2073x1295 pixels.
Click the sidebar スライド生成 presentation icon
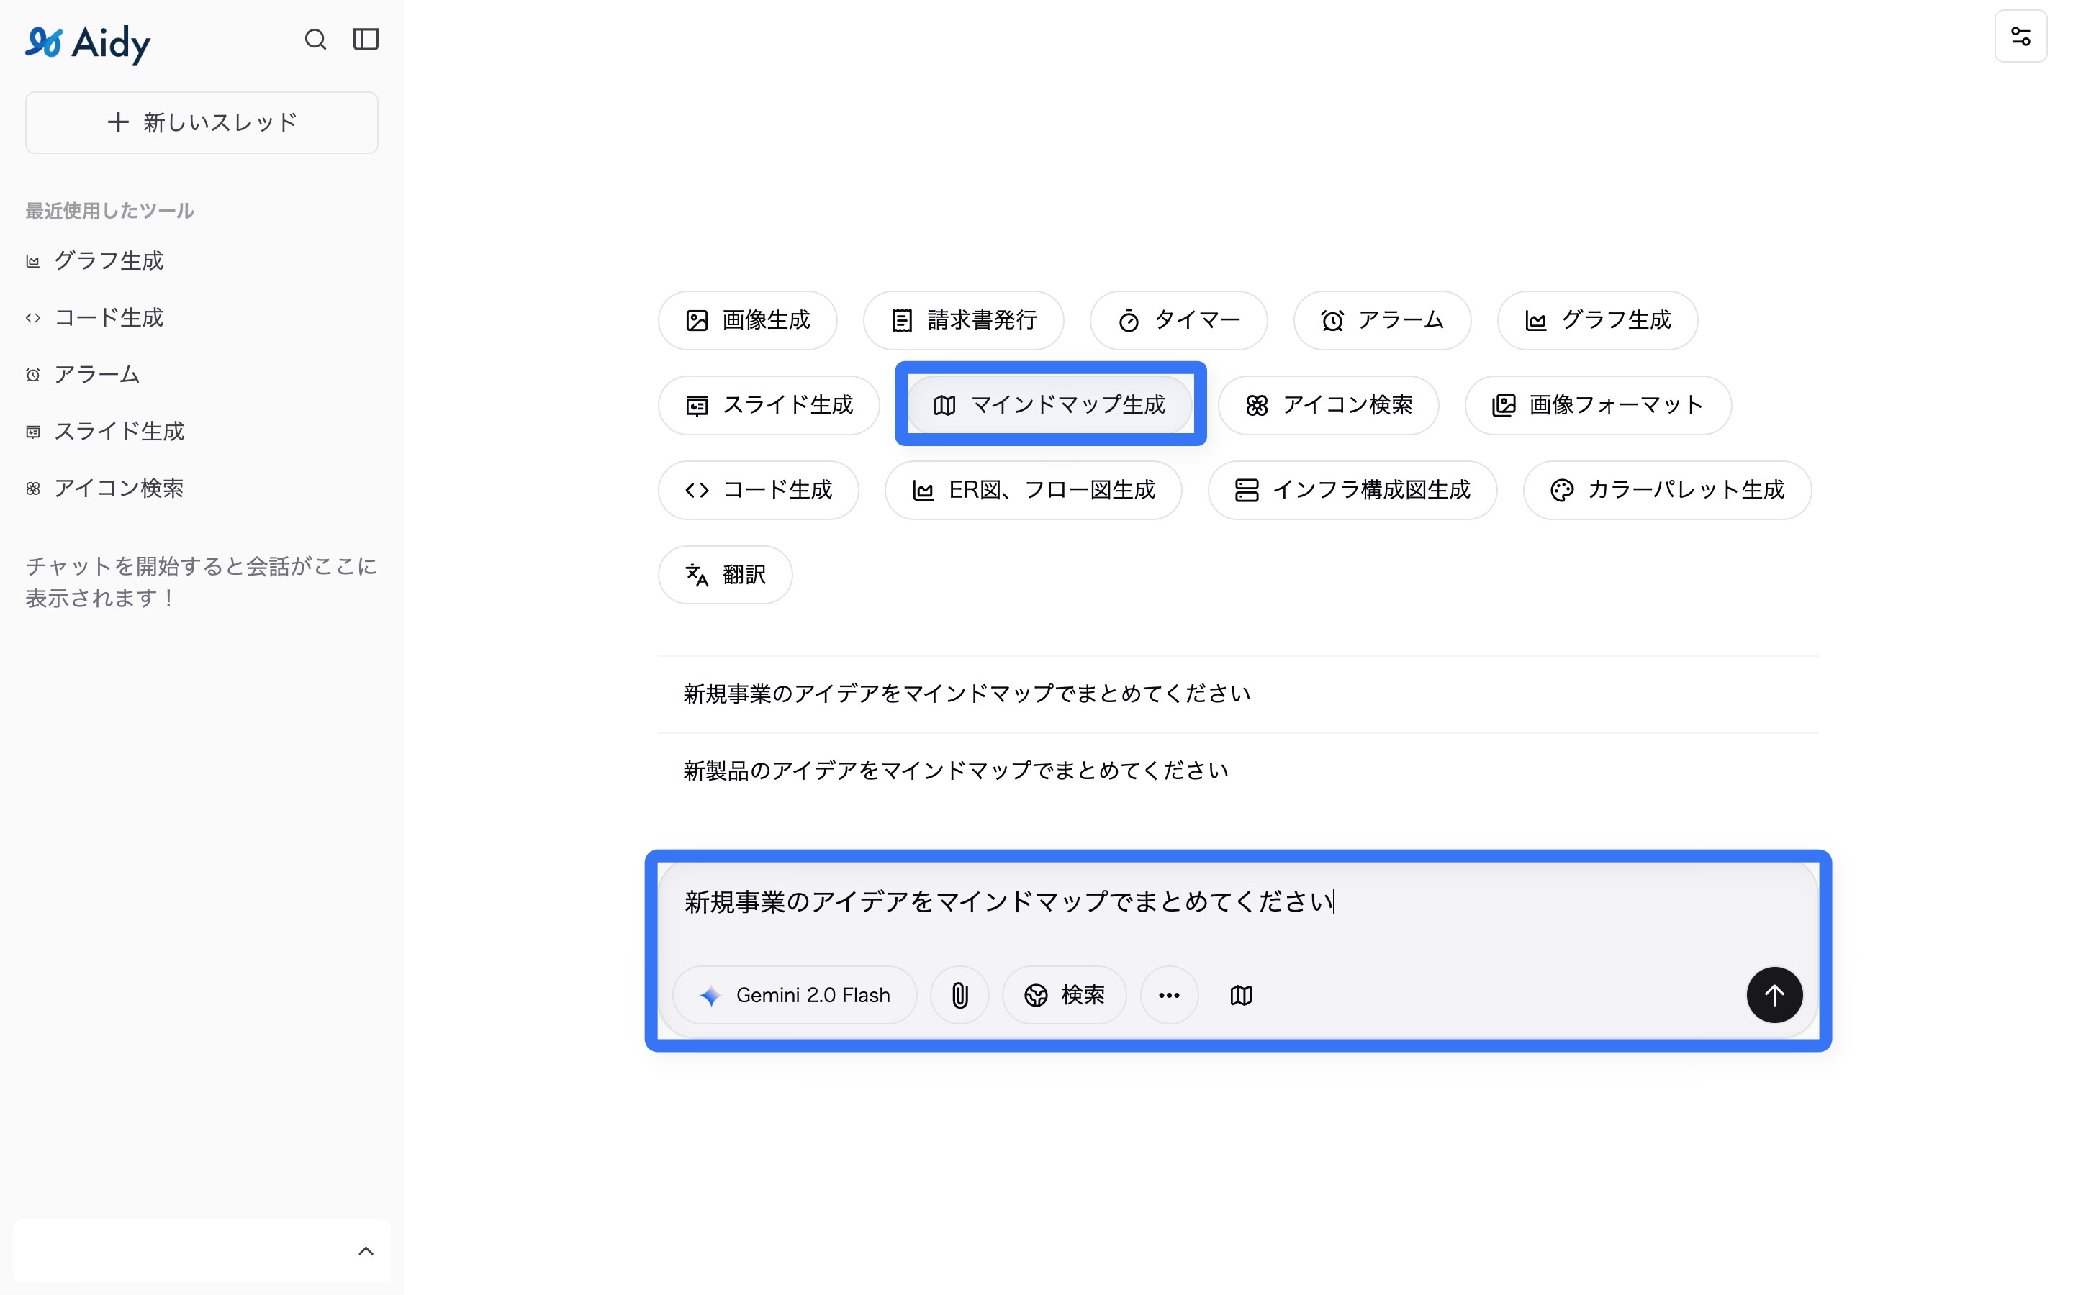32,432
